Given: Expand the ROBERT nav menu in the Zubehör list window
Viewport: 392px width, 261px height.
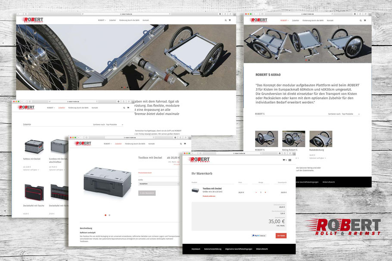Looking at the screenshot, I should [51, 108].
